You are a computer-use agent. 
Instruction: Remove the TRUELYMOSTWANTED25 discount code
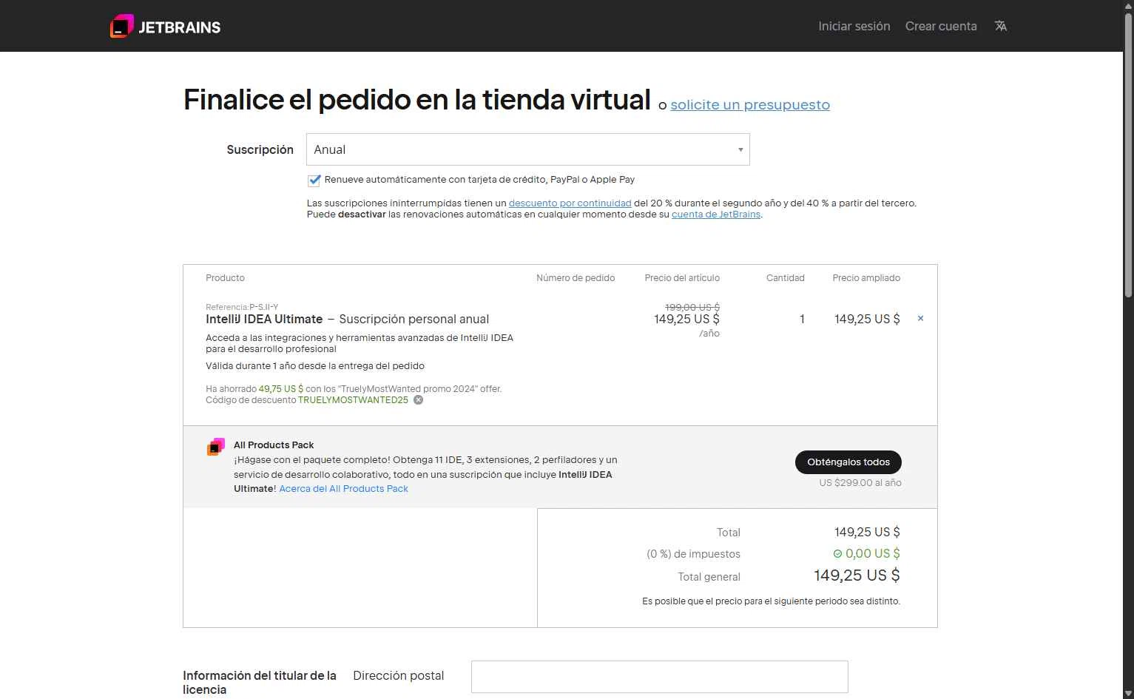click(418, 400)
